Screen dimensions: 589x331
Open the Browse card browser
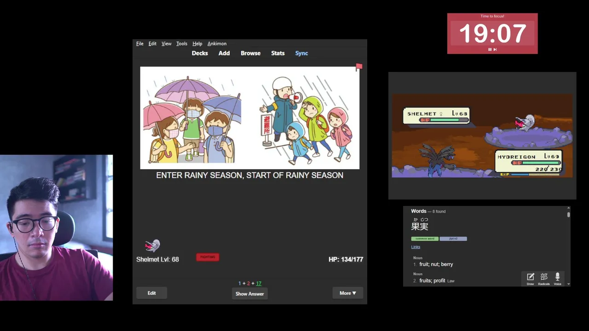pyautogui.click(x=250, y=53)
